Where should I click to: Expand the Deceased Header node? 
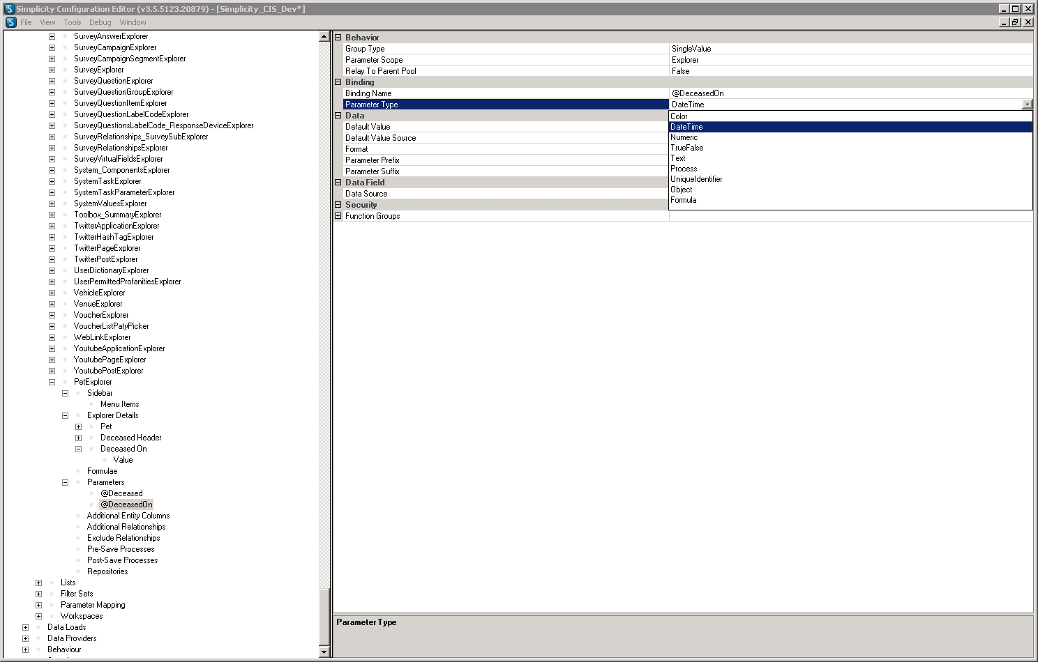coord(78,438)
